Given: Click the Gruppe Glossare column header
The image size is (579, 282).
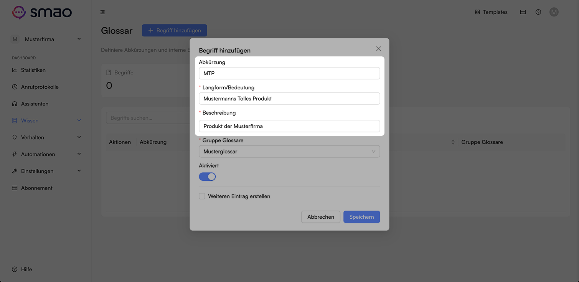Looking at the screenshot, I should coord(482,142).
